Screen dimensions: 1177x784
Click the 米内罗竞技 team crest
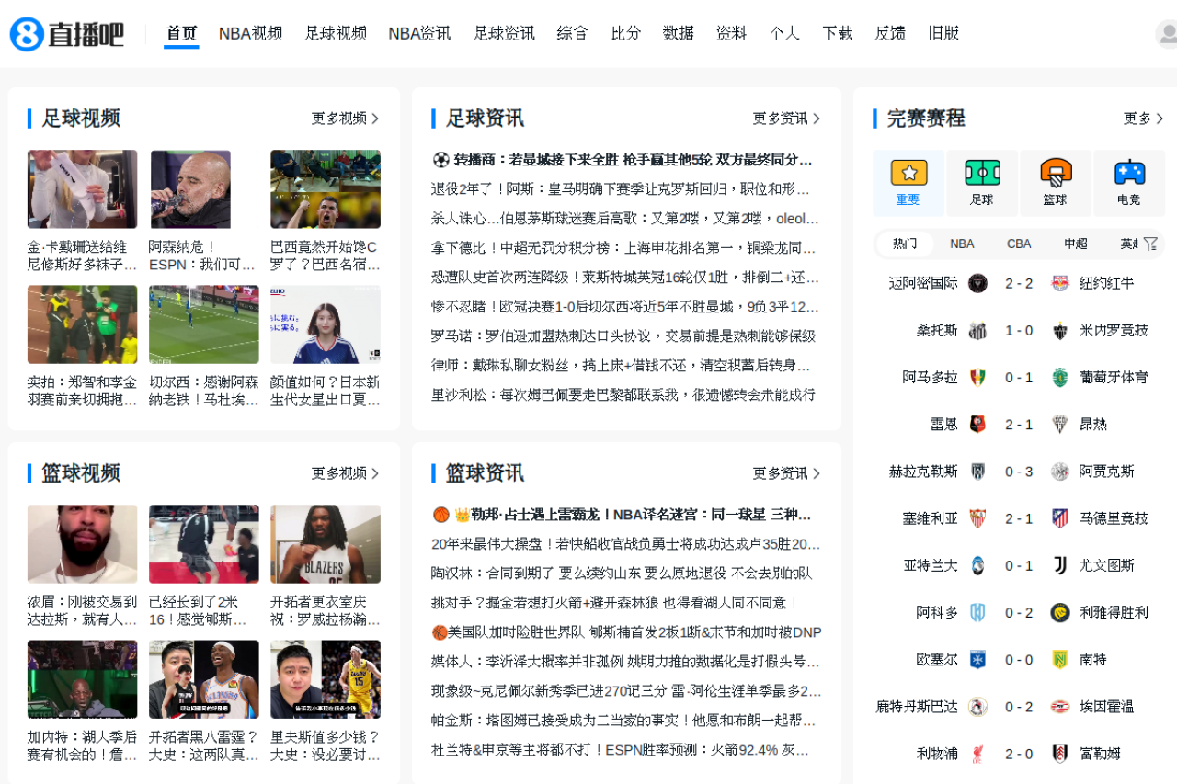[1060, 330]
